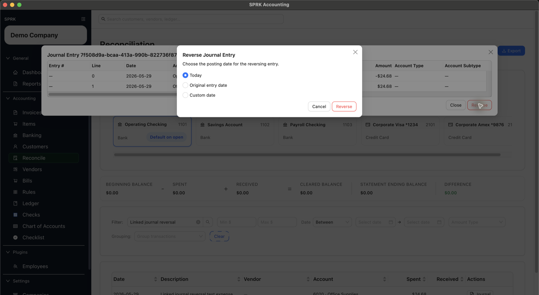Click the Invoices document icon

click(x=15, y=113)
